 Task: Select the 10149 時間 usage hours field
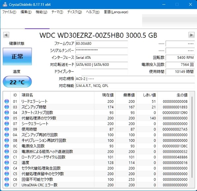pos(180,72)
